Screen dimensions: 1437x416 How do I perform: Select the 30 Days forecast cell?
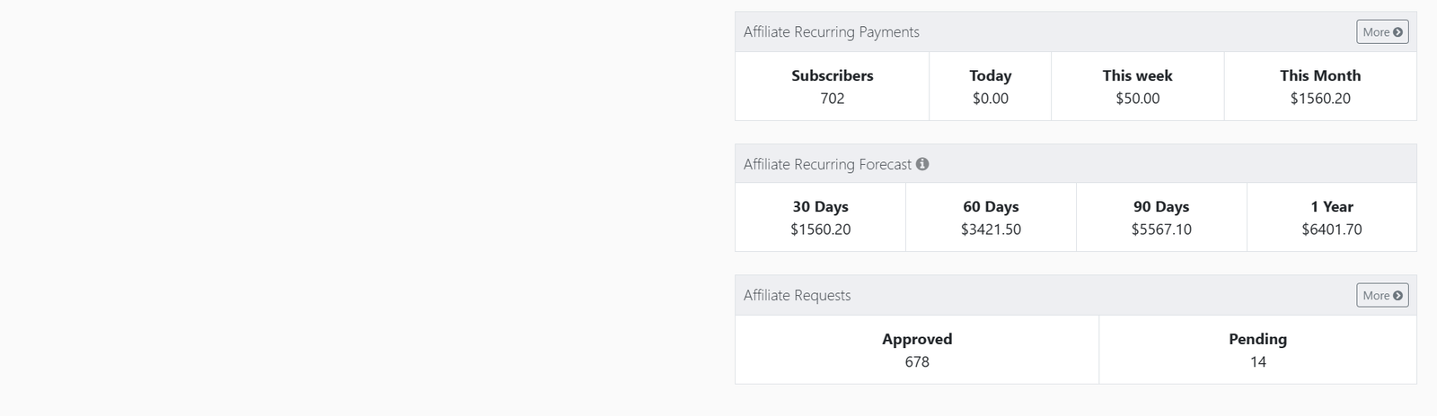[820, 217]
